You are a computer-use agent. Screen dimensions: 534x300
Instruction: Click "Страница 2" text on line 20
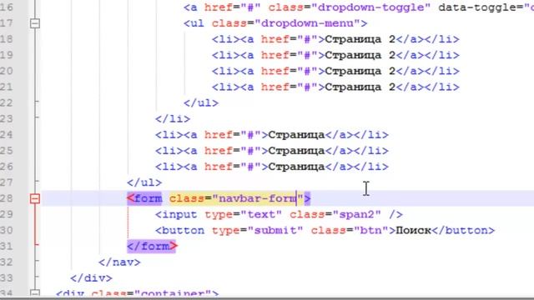(360, 71)
